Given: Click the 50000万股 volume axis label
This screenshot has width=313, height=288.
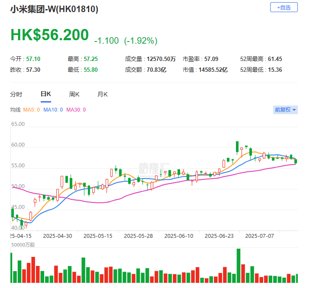Looking at the screenshot, I should [x=23, y=245].
